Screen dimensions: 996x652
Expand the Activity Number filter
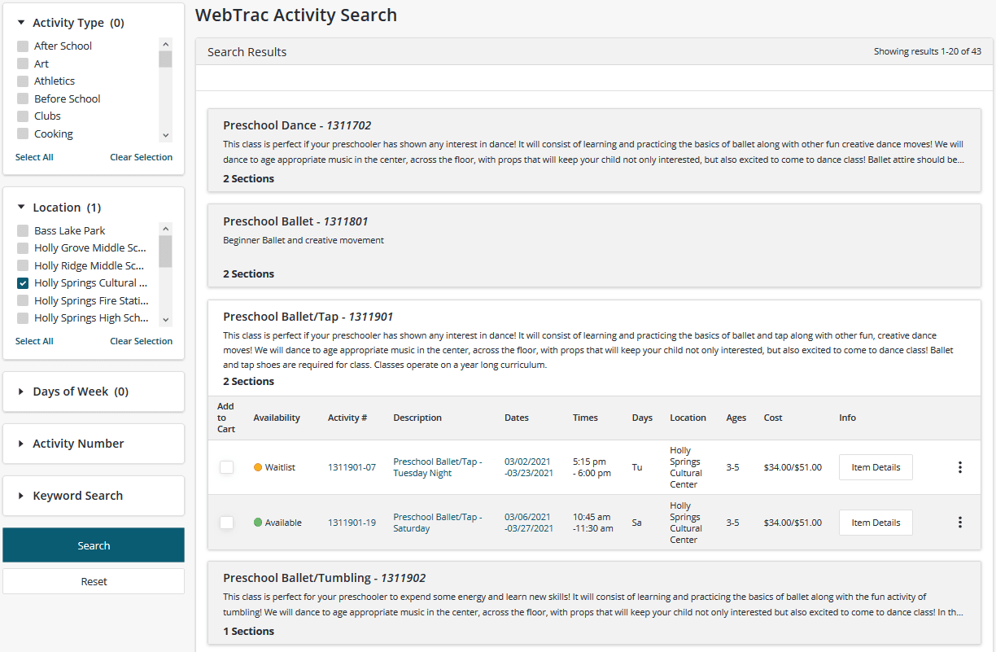(78, 444)
